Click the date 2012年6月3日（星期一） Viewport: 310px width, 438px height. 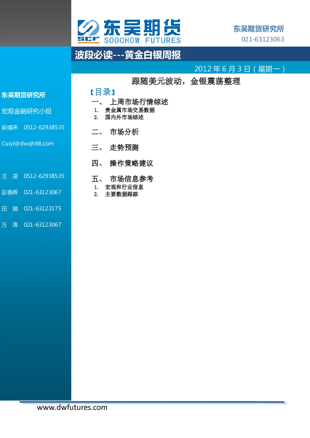(x=240, y=69)
